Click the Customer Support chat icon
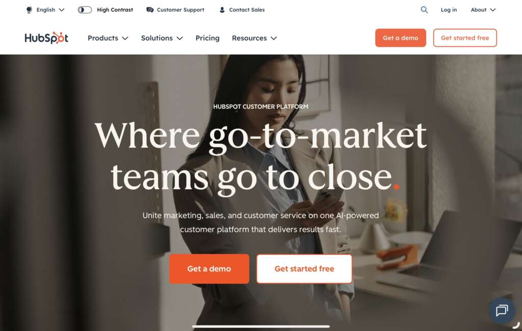Image resolution: width=522 pixels, height=331 pixels. (150, 10)
